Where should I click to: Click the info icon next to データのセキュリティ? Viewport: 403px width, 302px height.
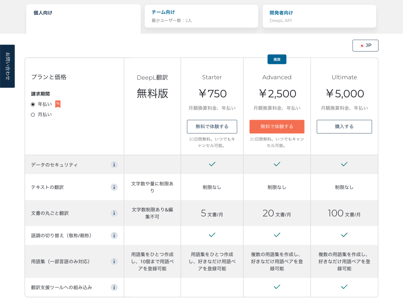114,165
